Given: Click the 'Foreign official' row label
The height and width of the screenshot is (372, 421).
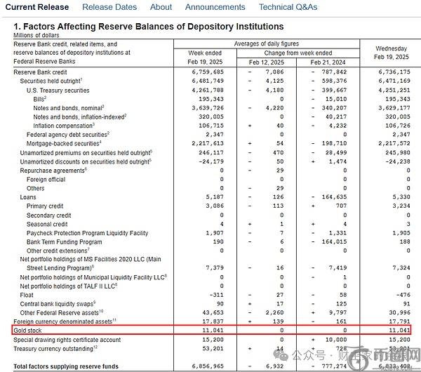Looking at the screenshot, I should (46, 180).
